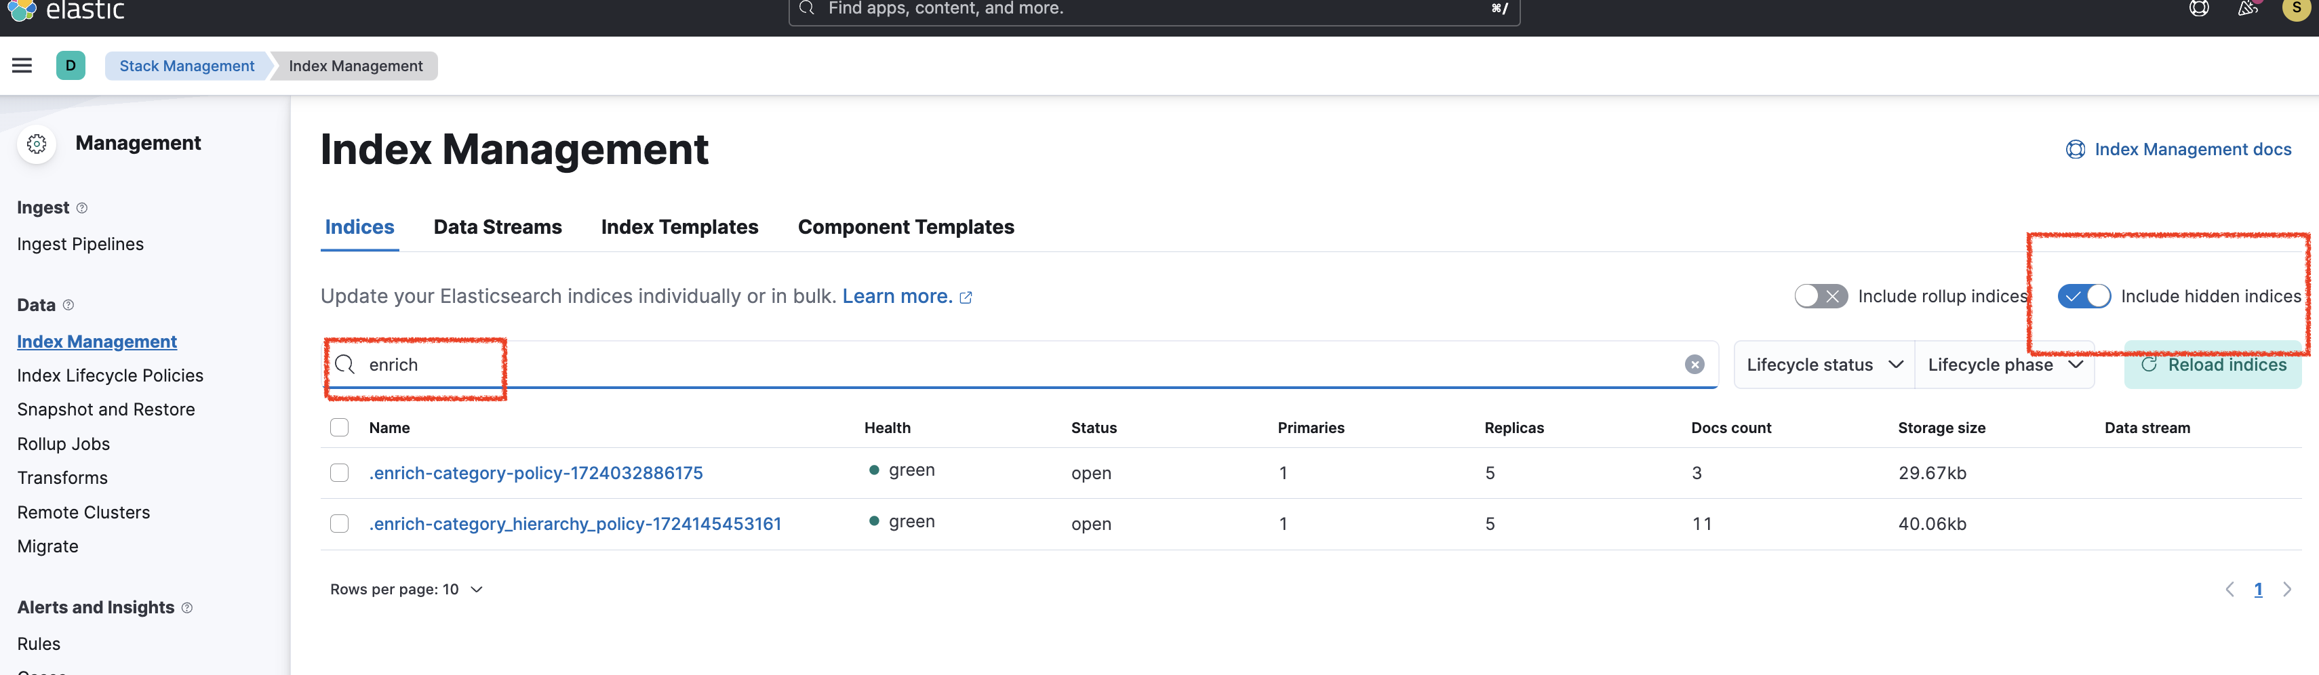Click the 29.67kb storage size cell

pos(1932,472)
